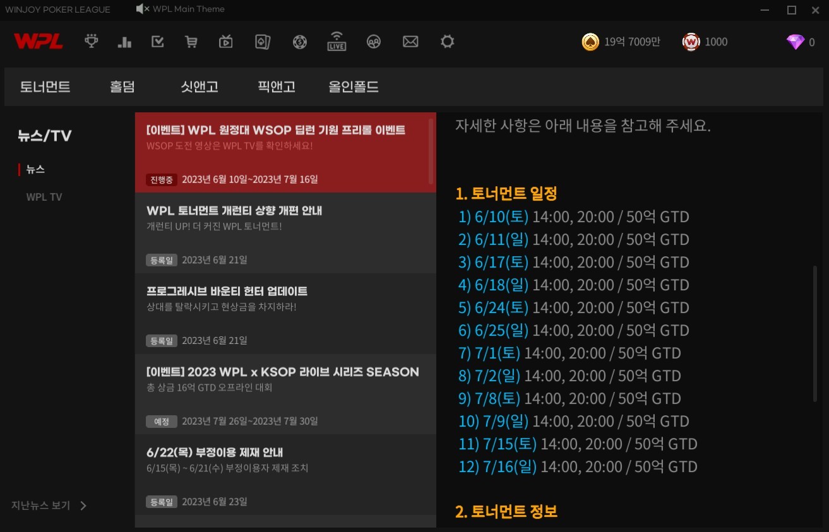The image size is (829, 532).
Task: Click the article content vertical scrollbar
Action: (x=814, y=333)
